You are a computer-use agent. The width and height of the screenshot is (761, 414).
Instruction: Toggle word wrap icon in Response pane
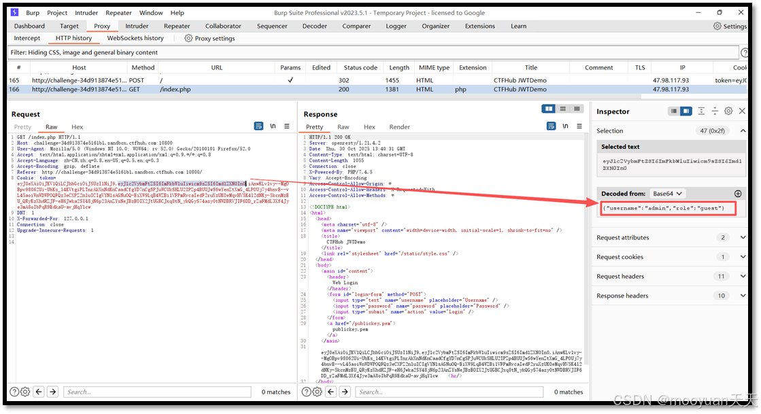click(x=551, y=126)
